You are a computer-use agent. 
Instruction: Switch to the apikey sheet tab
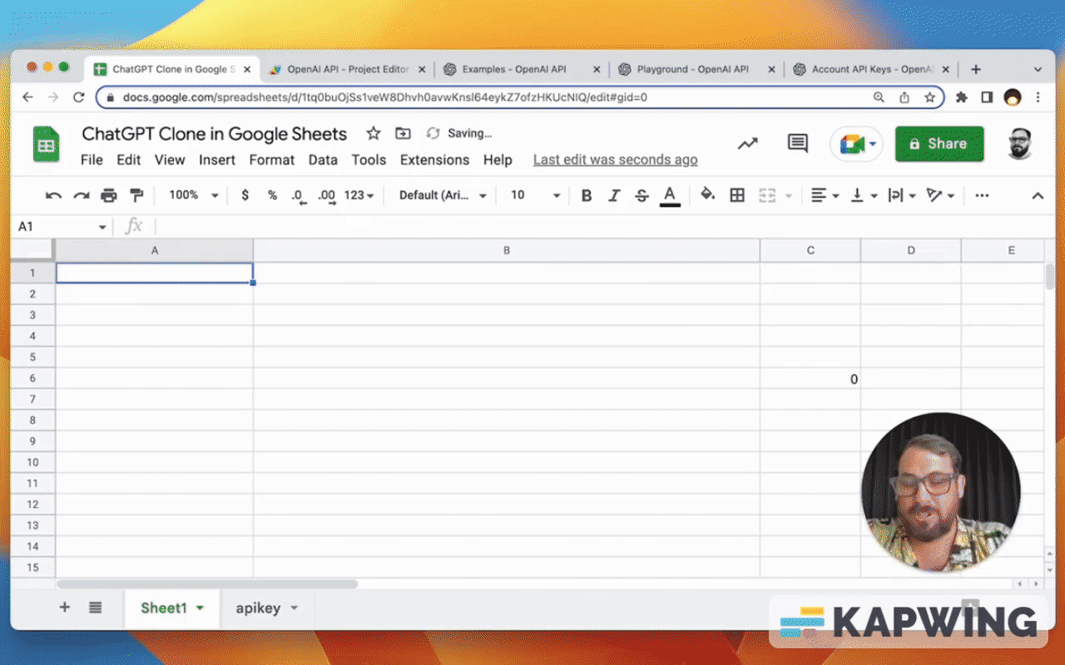[x=258, y=608]
